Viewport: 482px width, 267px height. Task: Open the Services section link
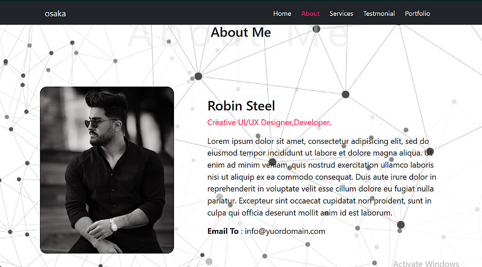(341, 13)
